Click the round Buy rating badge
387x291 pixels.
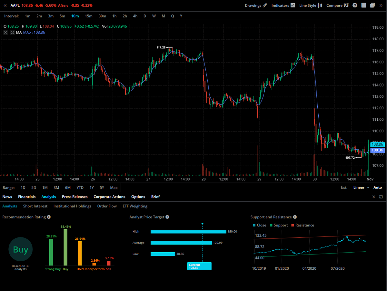tap(21, 249)
